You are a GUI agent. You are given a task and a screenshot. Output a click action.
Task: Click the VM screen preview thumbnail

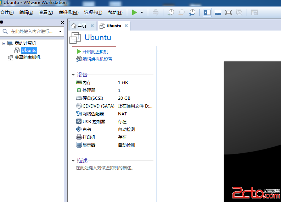253,132
